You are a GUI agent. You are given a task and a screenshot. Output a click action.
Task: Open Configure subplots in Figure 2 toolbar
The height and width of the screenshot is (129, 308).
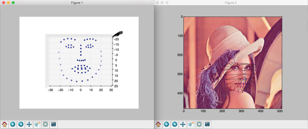[199, 124]
